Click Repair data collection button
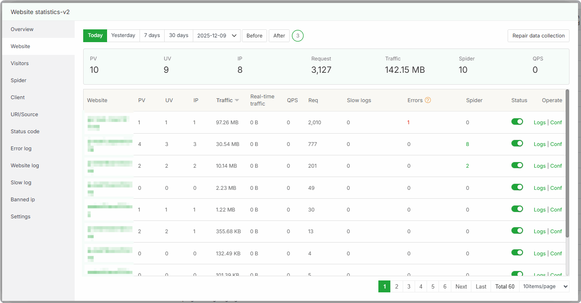The height and width of the screenshot is (303, 581). pos(538,36)
